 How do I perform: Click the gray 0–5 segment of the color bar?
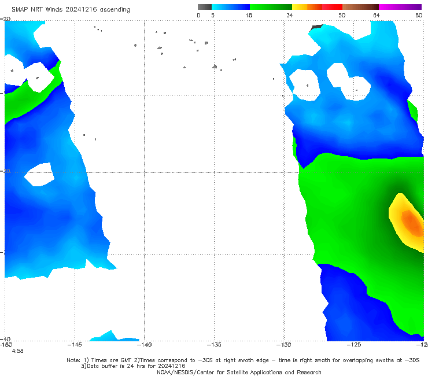(205, 7)
